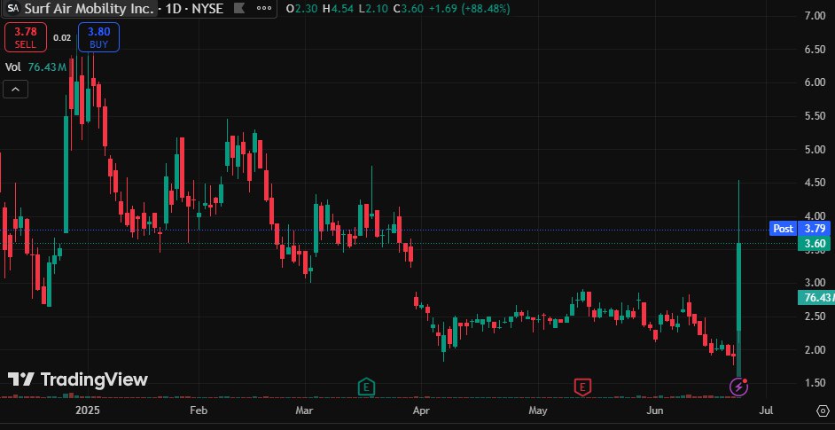Click the Post 3.79 price label
Screen dimensions: 835x430
[800, 229]
